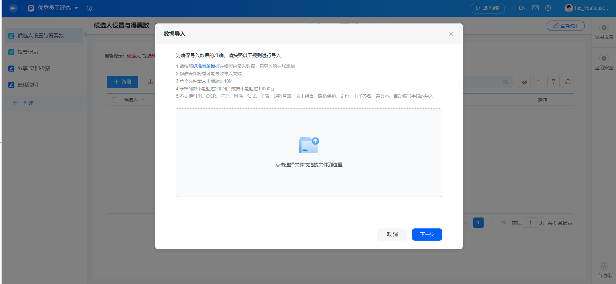The height and width of the screenshot is (284, 616).
Task: Click the search magnifier icon
Action: 505,82
